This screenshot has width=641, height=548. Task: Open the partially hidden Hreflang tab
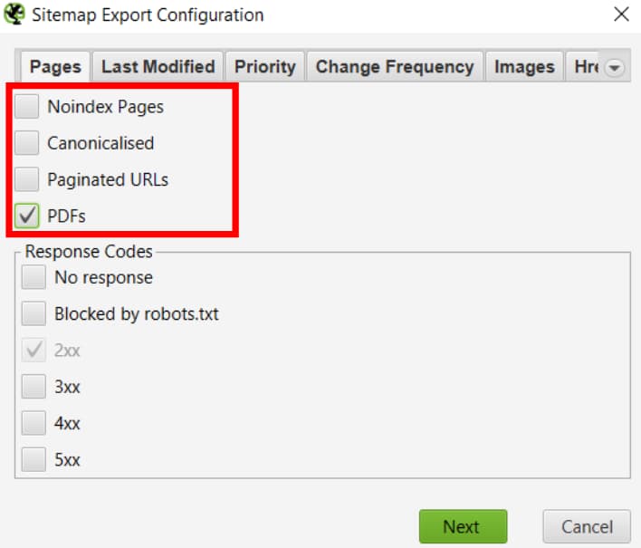tap(585, 67)
